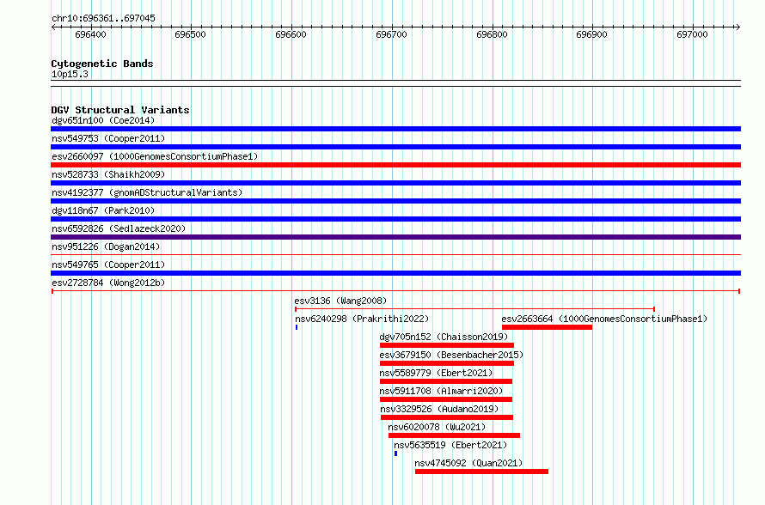Click the 696800 ruler coordinate
The height and width of the screenshot is (505, 765).
(x=492, y=34)
